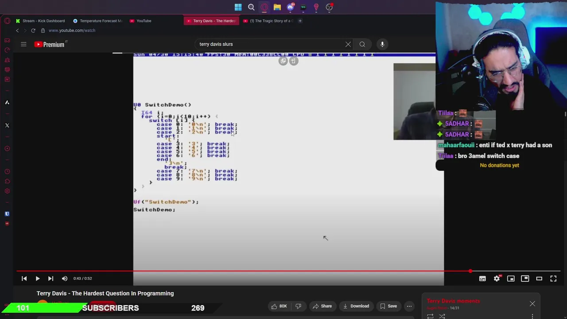Image resolution: width=567 pixels, height=319 pixels.
Task: Skip to previous video in playlist
Action: coord(24,278)
